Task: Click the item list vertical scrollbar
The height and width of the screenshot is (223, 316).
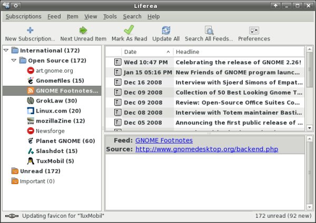Action: pos(309,89)
